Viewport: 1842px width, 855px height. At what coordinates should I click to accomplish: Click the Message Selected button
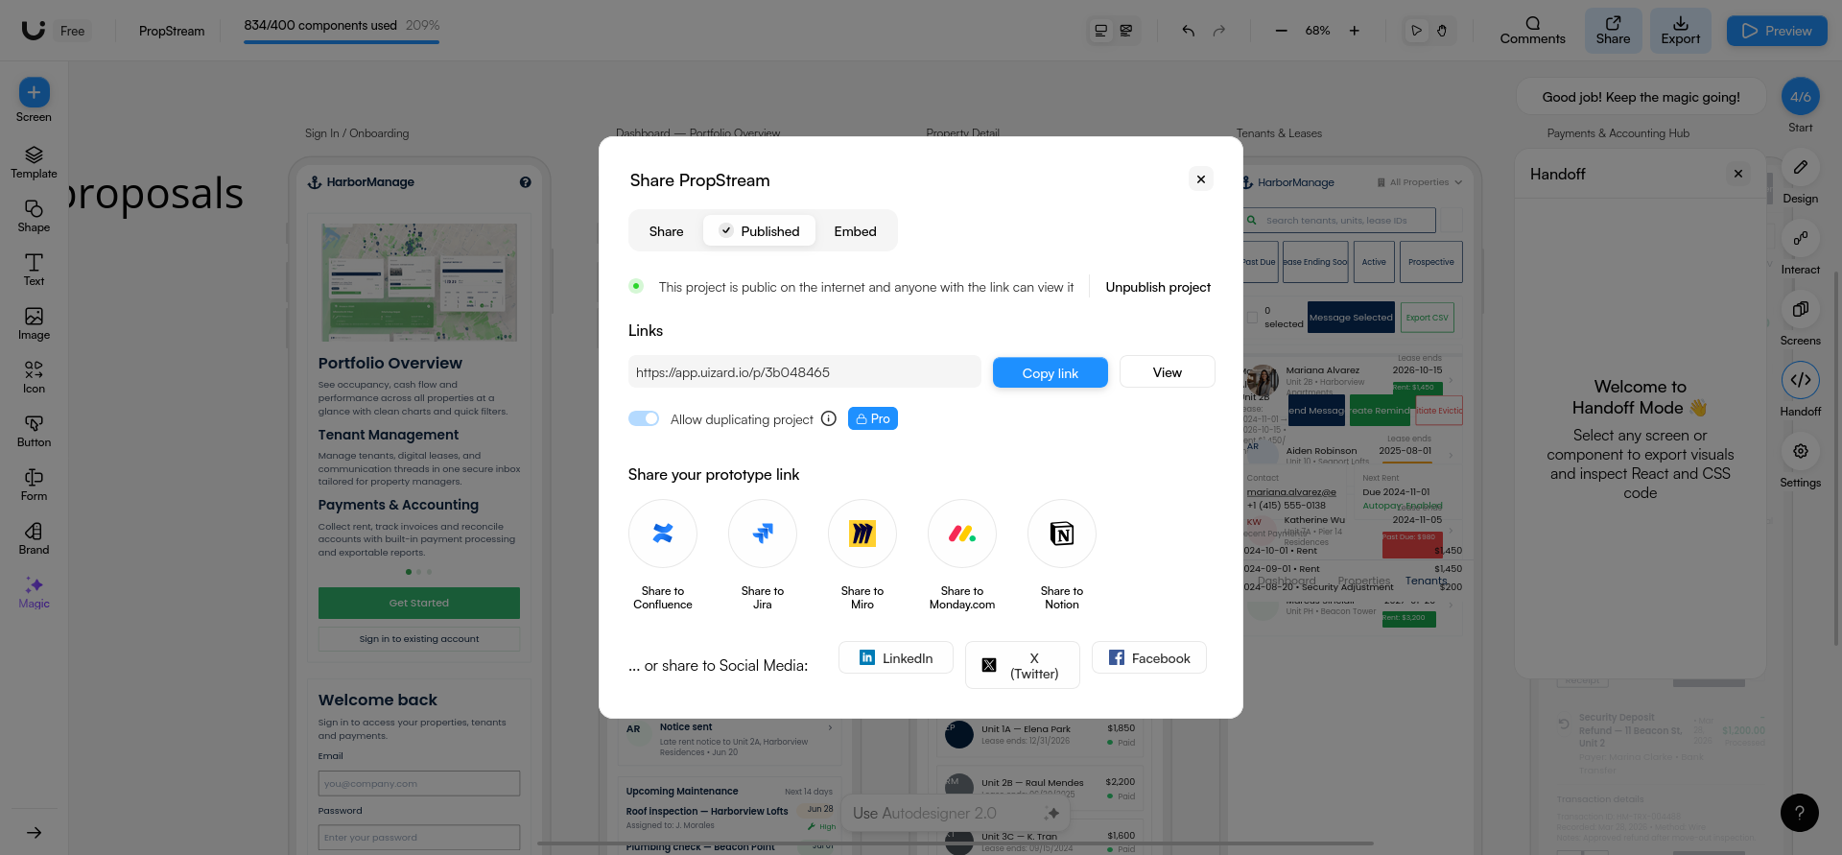click(x=1351, y=318)
